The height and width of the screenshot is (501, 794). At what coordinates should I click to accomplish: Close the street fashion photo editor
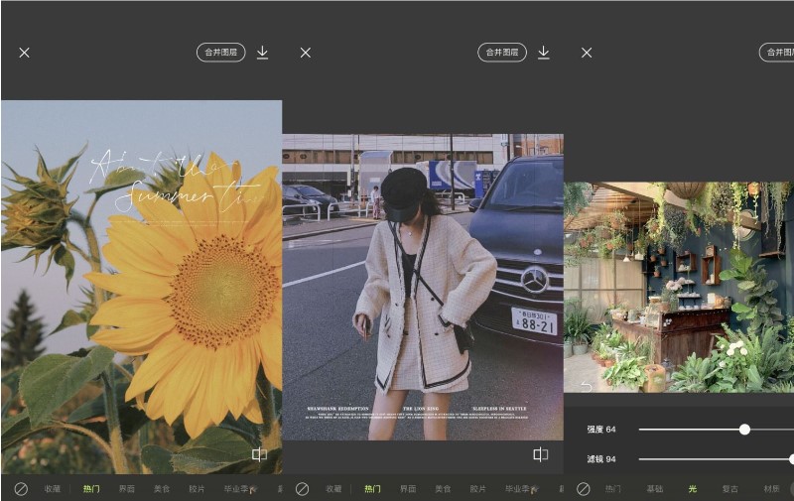click(x=306, y=53)
